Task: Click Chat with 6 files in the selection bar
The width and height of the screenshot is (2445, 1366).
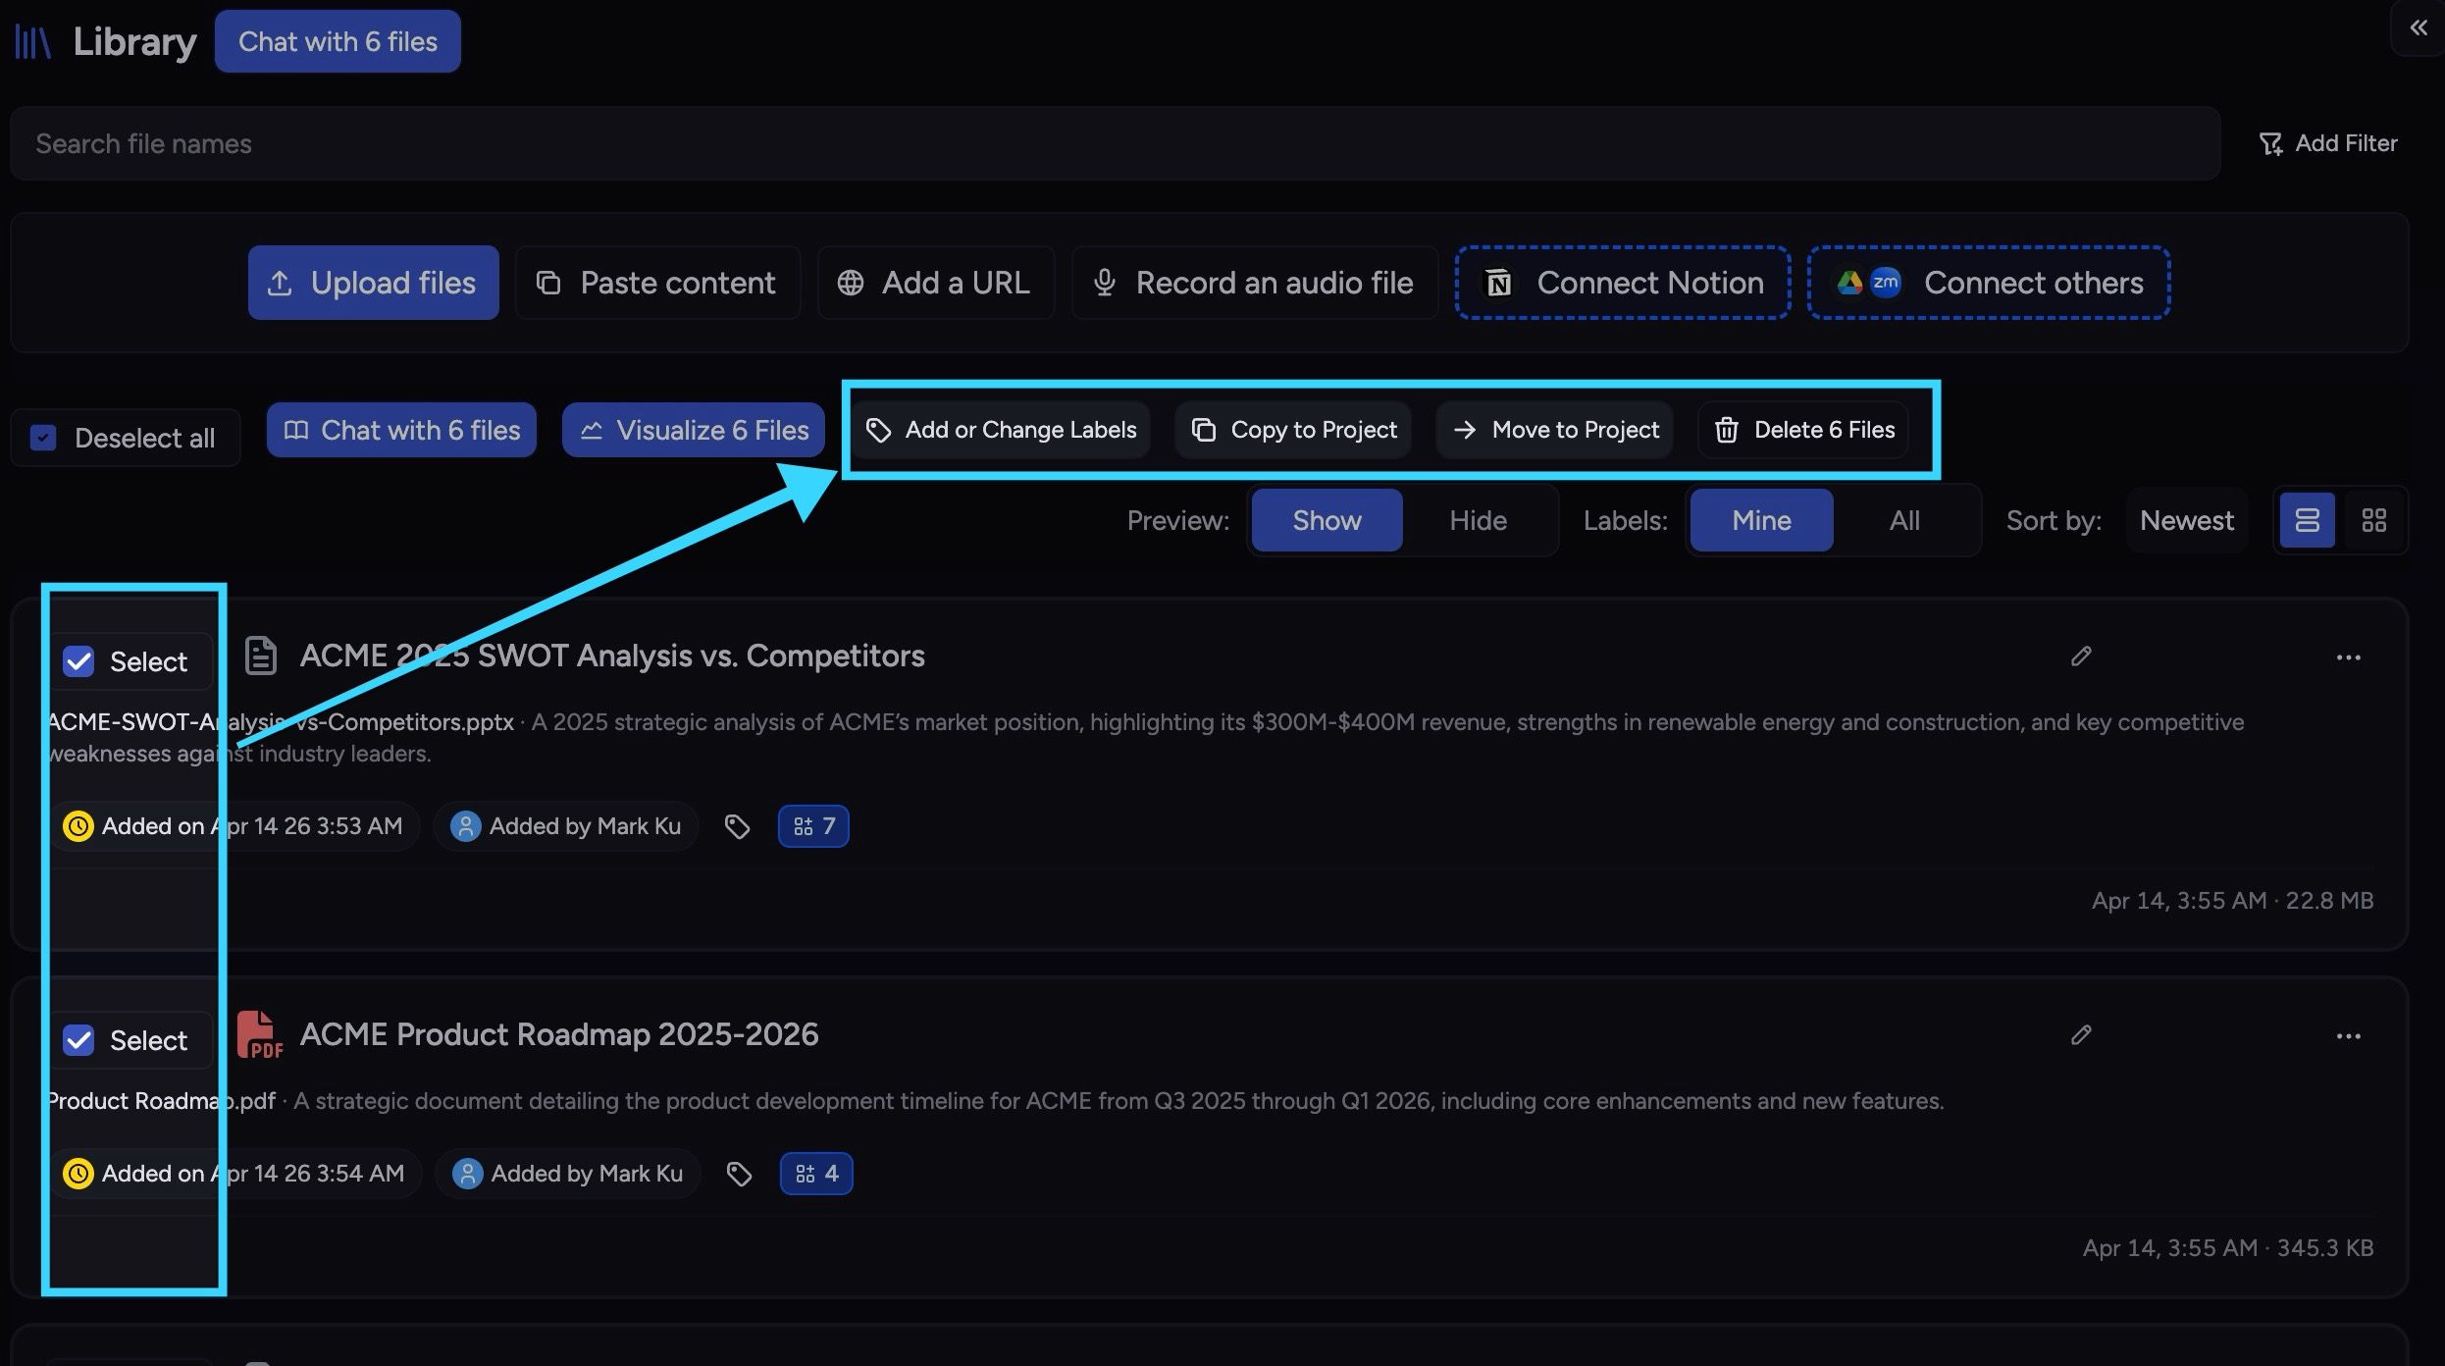Action: click(401, 430)
